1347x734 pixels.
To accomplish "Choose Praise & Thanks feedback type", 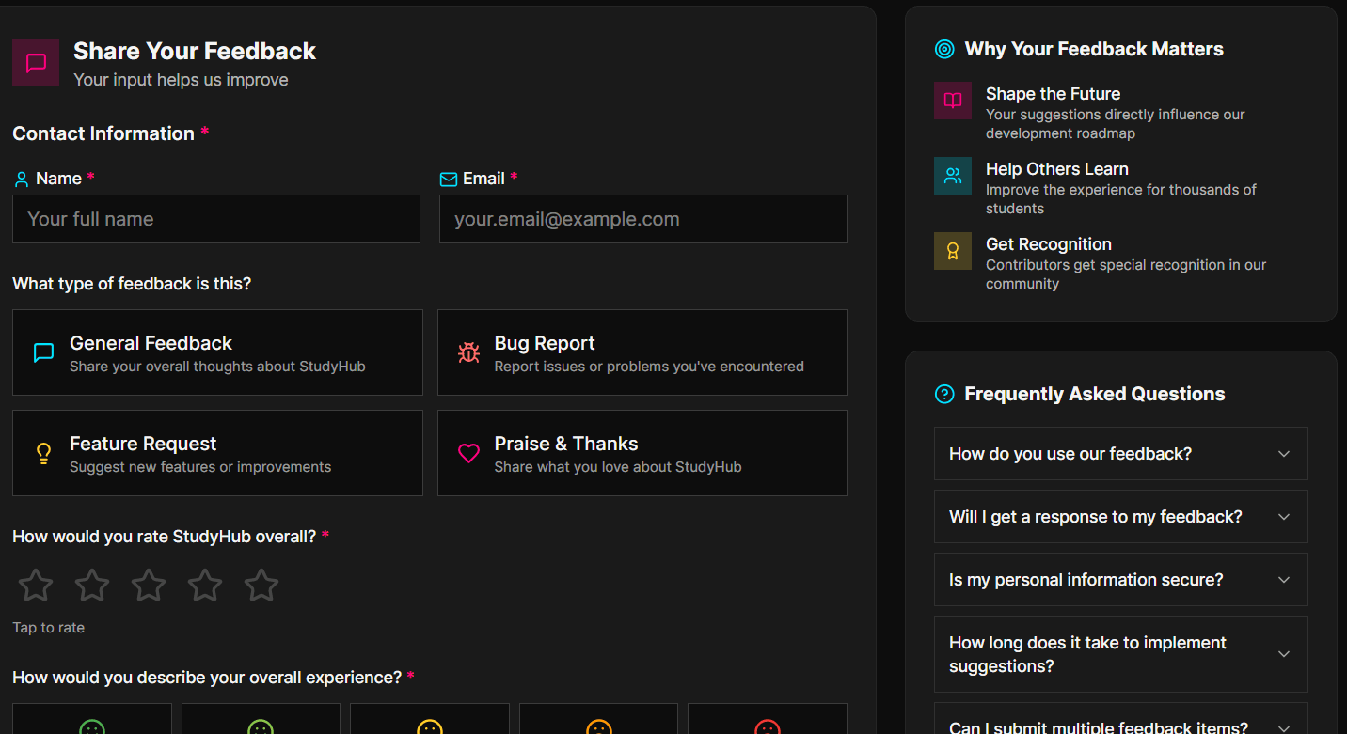I will (642, 453).
